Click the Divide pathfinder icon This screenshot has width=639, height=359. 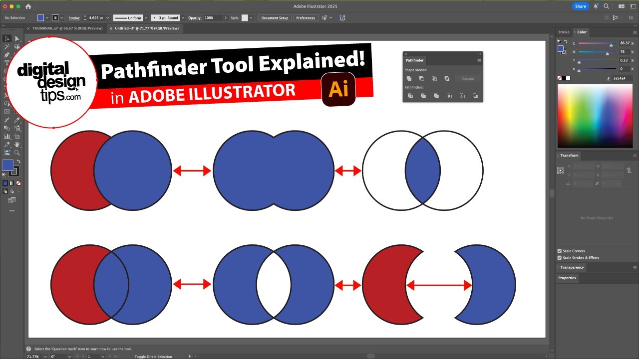(410, 96)
